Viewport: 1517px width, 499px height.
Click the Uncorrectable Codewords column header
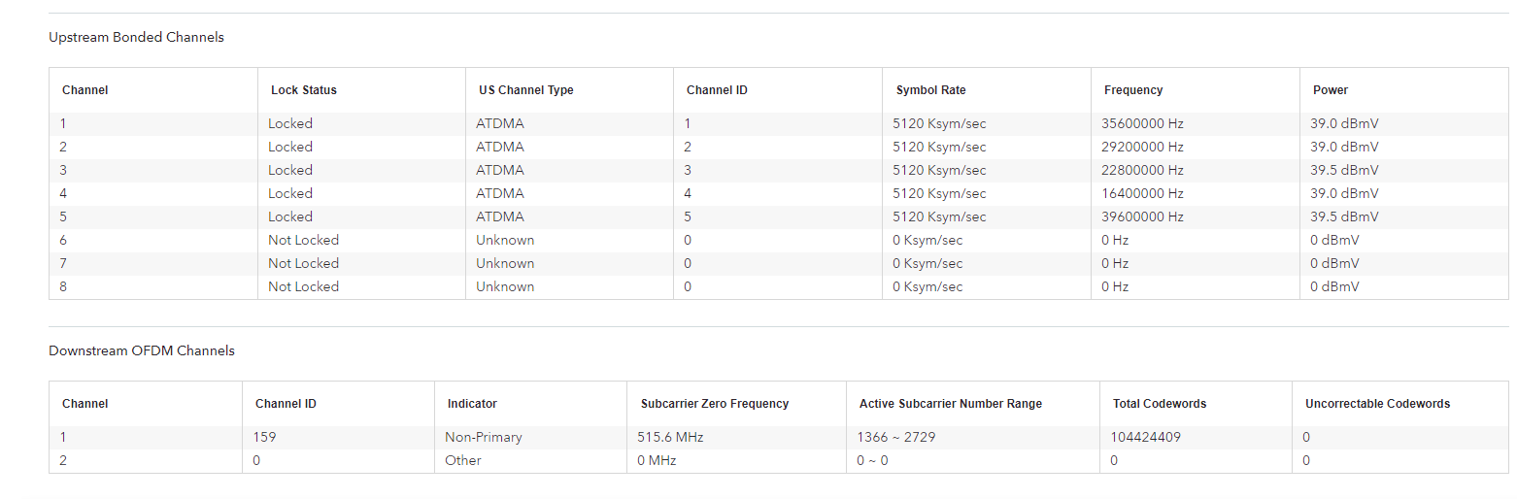[x=1377, y=404]
